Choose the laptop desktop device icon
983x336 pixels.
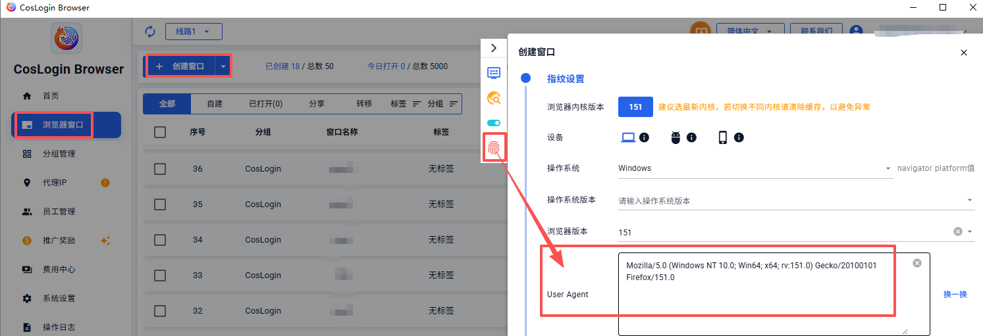pyautogui.click(x=628, y=137)
